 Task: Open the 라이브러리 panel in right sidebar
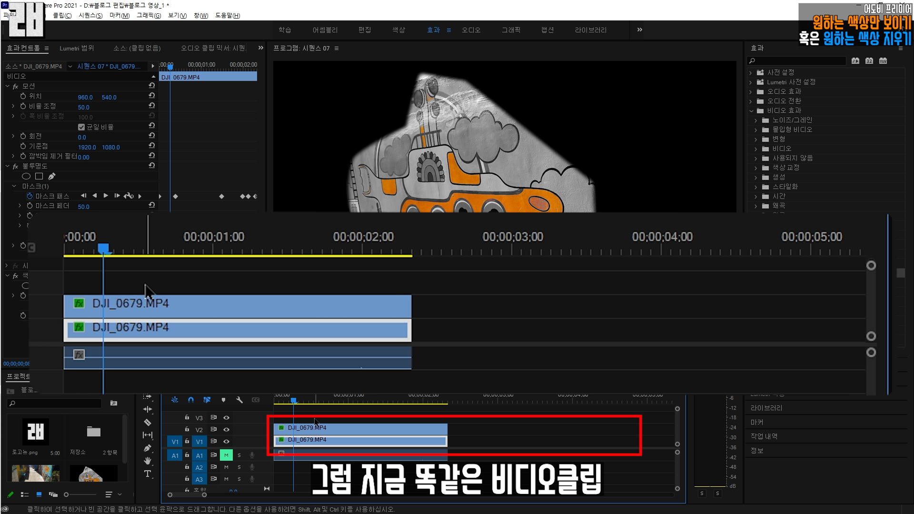766,408
